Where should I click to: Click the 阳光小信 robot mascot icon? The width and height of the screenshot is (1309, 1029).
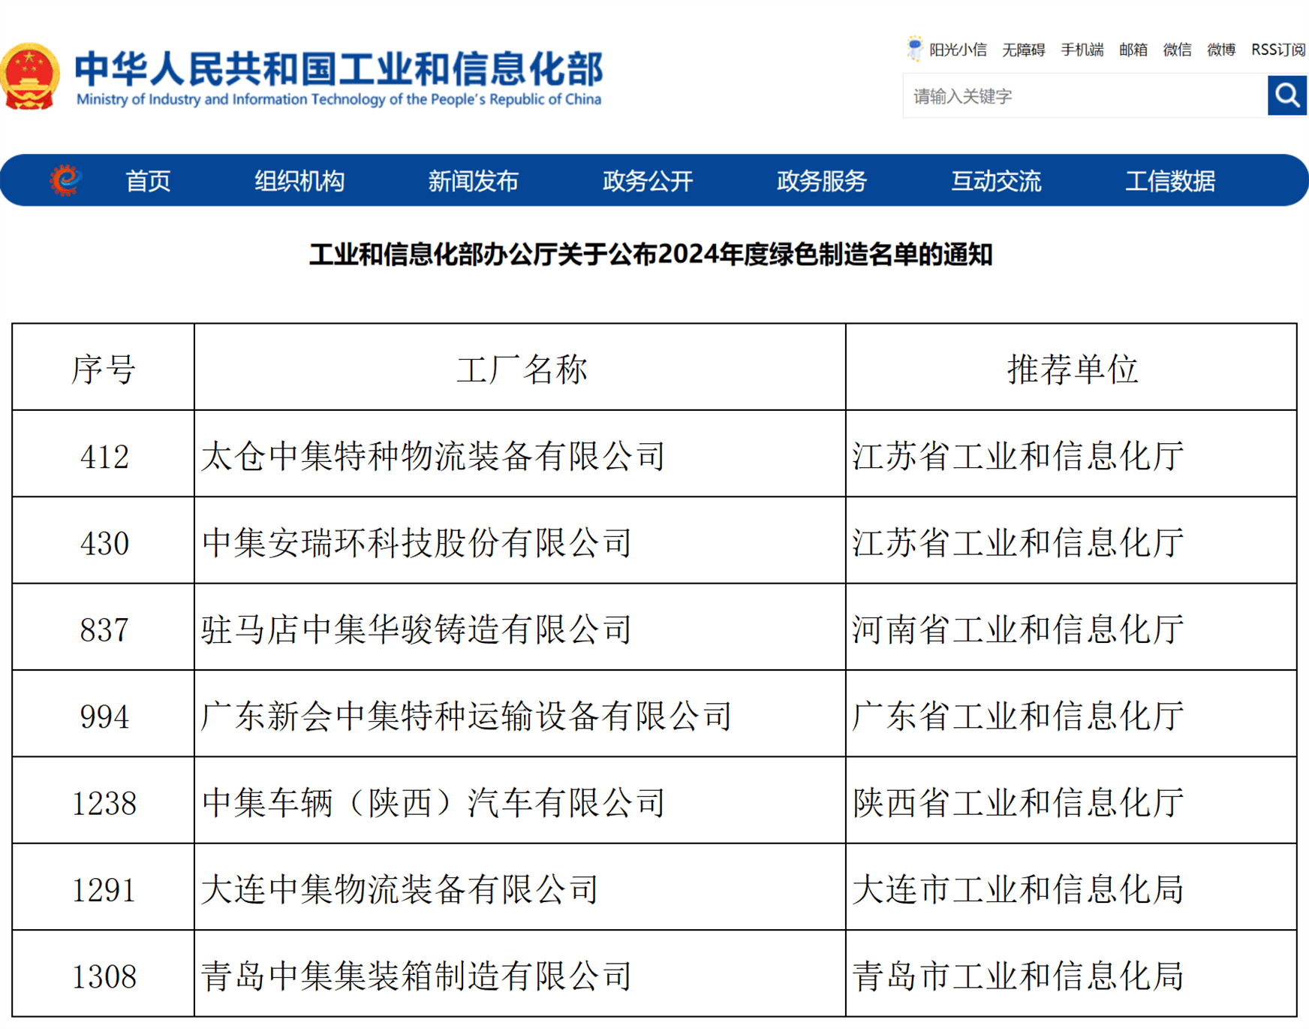914,49
